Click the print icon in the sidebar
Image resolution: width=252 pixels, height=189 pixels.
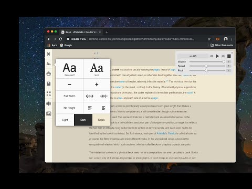(x=49, y=73)
